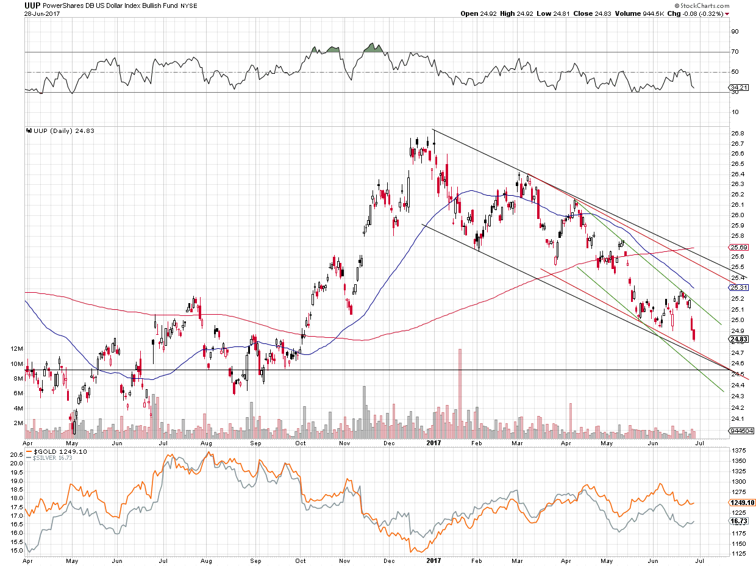Click the 24.1 price axis label

[x=736, y=418]
